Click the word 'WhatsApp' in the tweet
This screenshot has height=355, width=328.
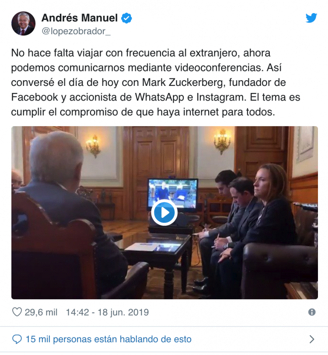point(160,97)
